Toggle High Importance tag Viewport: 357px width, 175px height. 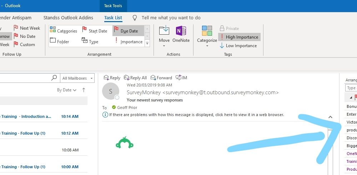tap(239, 37)
